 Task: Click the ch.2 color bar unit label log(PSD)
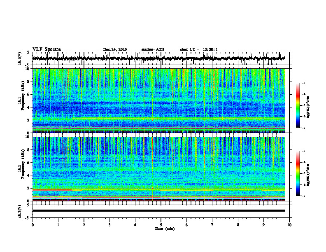click(308, 175)
